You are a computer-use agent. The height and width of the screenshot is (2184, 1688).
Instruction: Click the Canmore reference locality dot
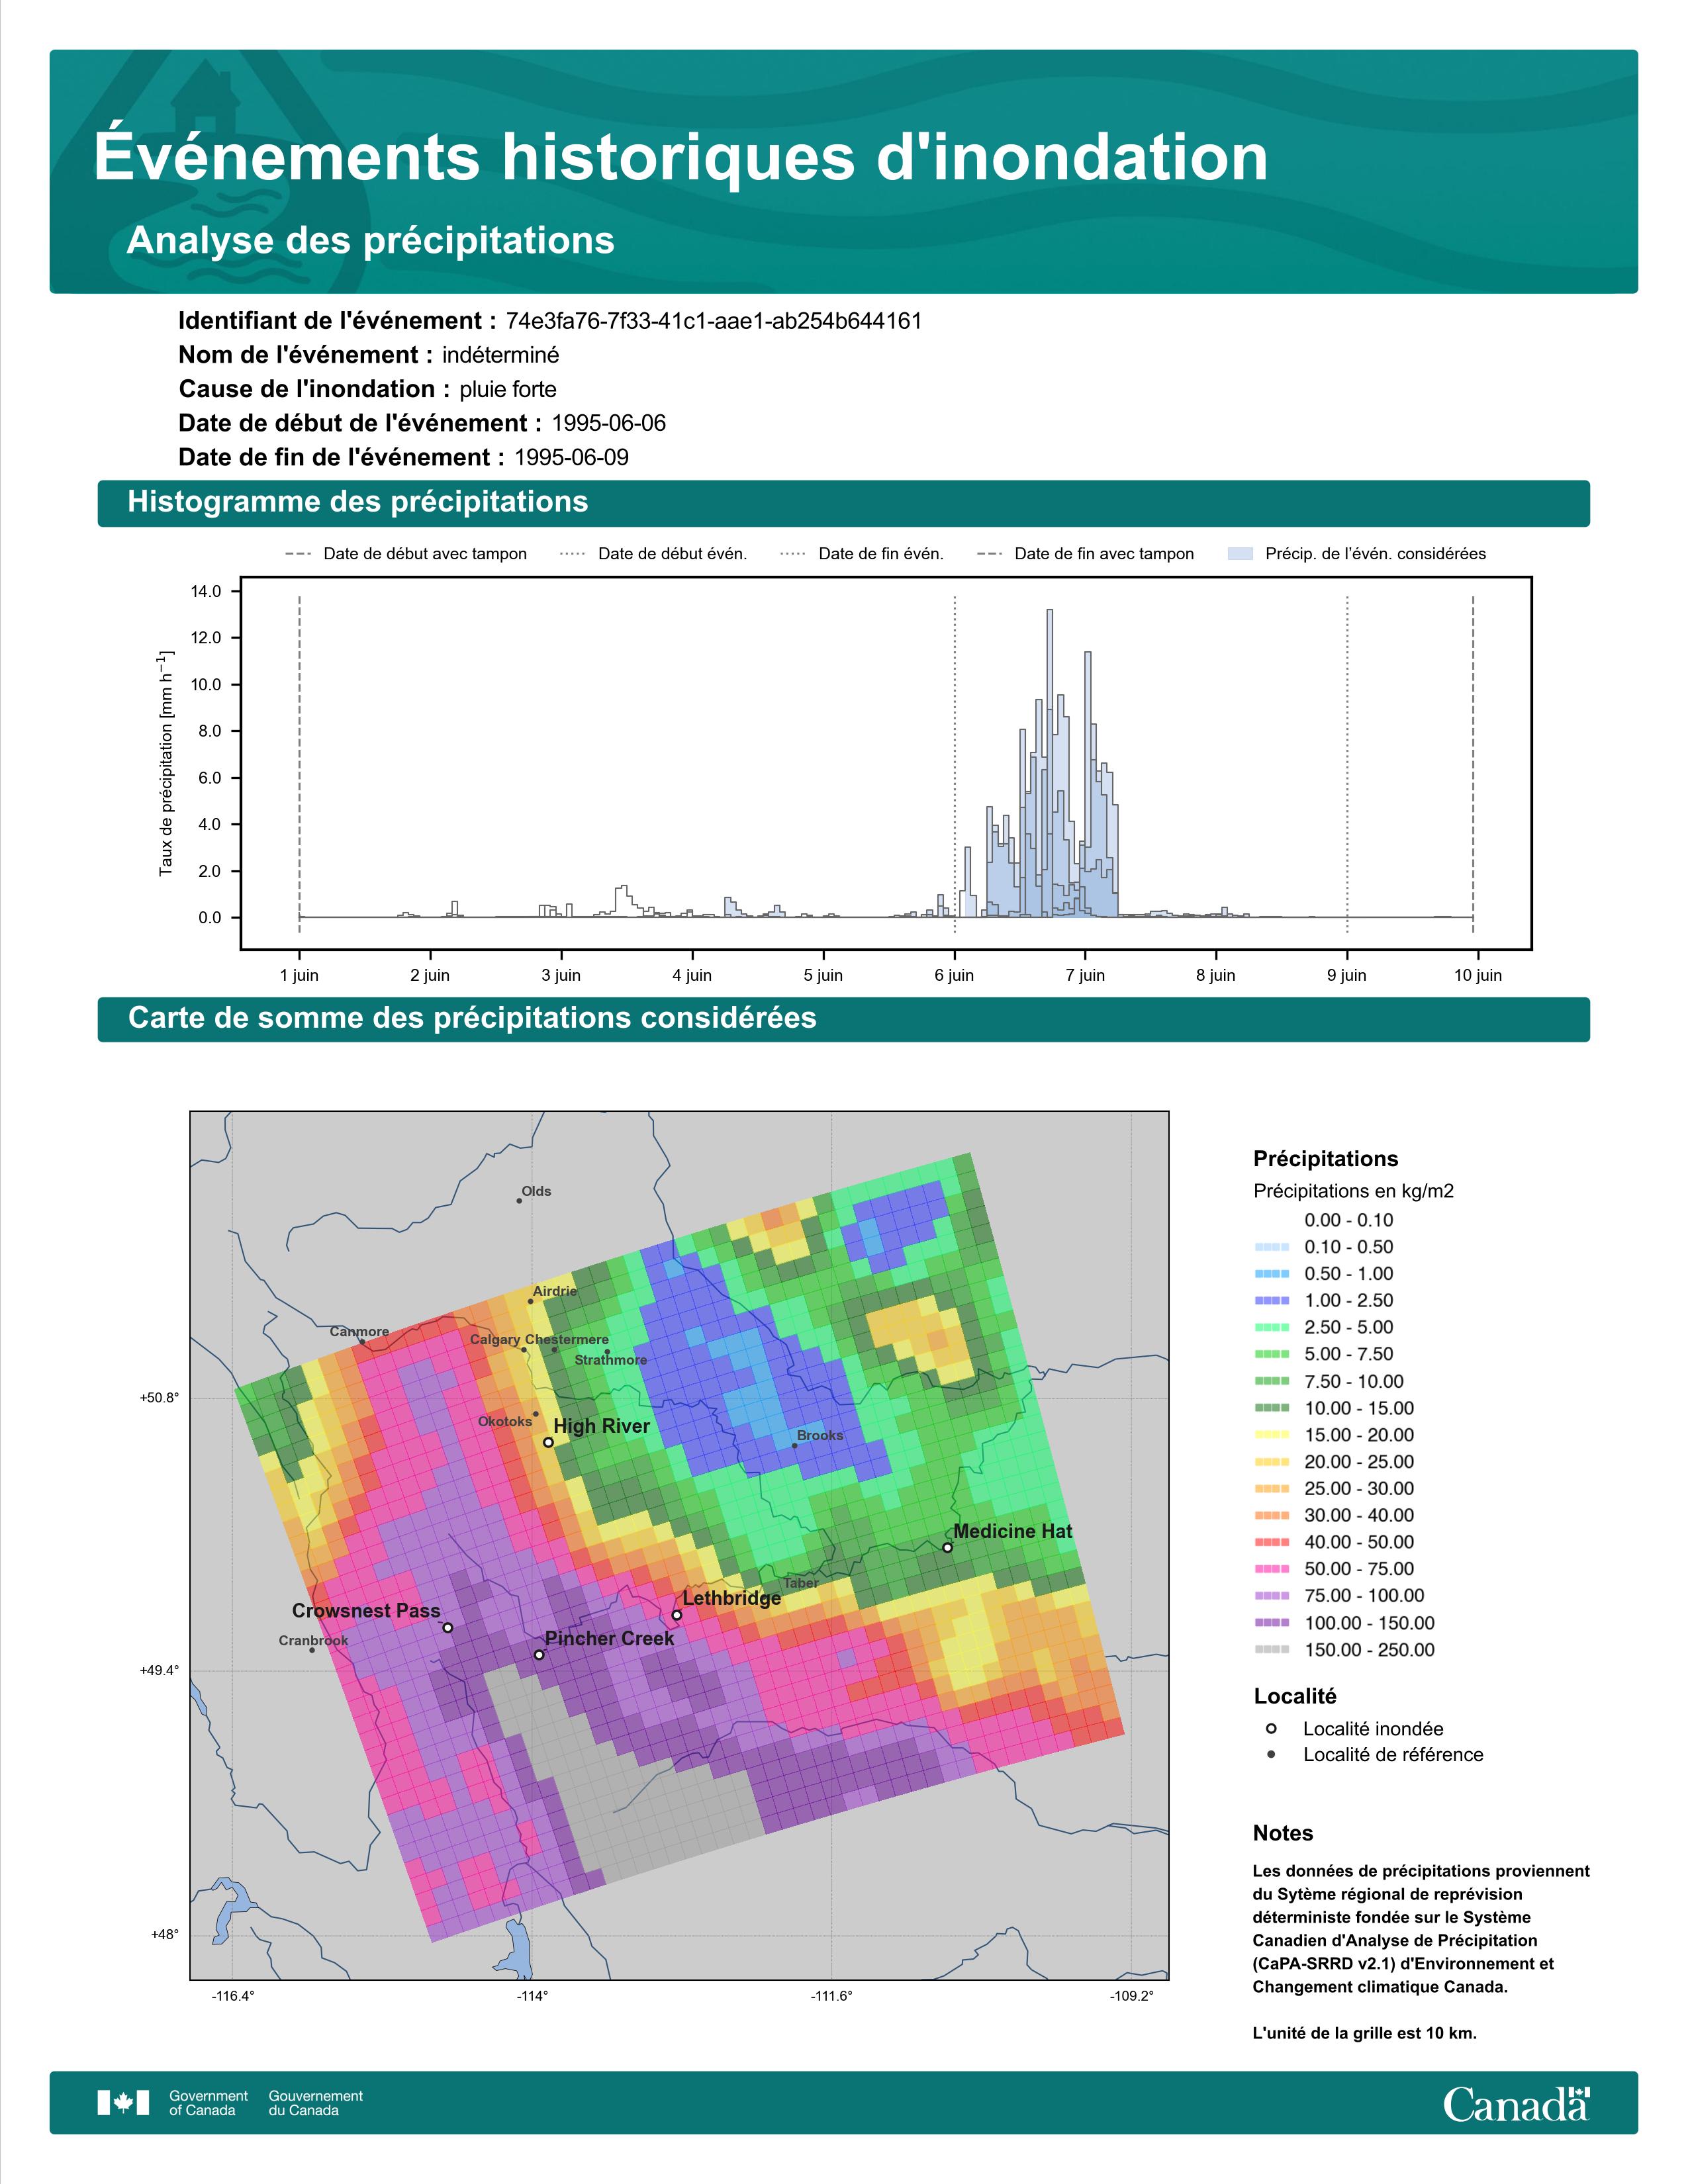tap(362, 1342)
